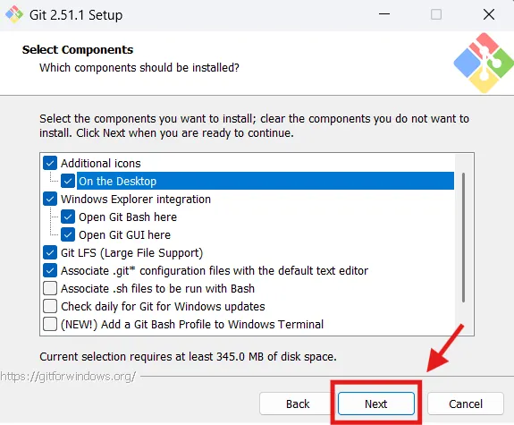
Task: Minimize the Git Setup window
Action: (x=384, y=14)
